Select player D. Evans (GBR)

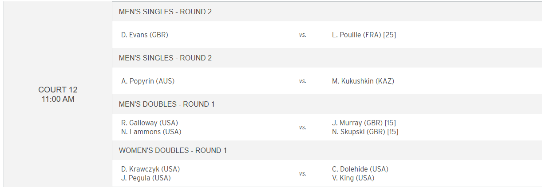click(145, 35)
